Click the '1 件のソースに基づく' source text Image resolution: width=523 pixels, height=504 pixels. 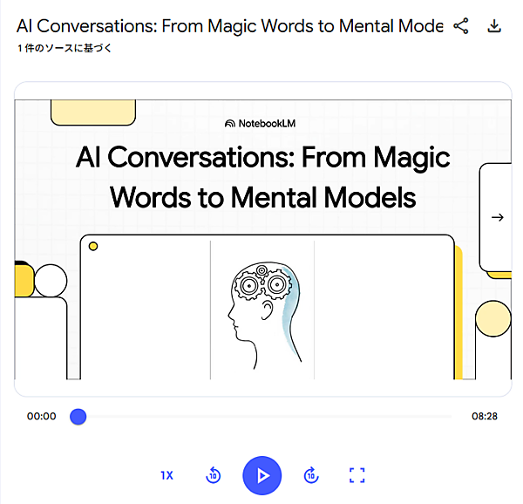(x=65, y=49)
